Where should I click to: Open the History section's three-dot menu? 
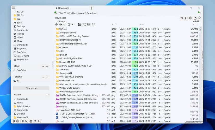47,95
